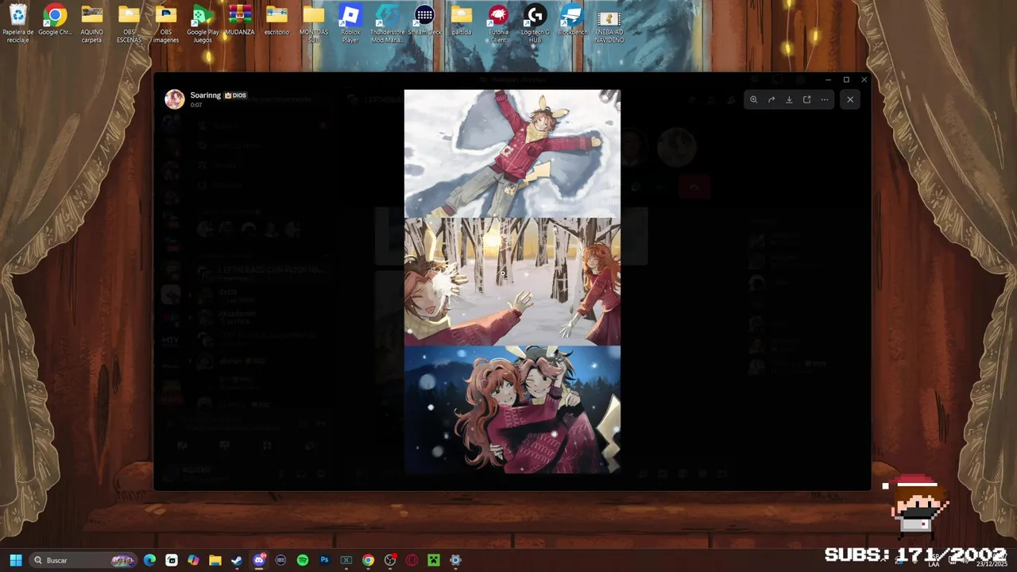Viewport: 1017px width, 572px height.
Task: Switch to Discord in the taskbar
Action: point(259,560)
